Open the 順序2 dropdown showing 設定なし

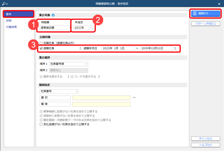click(69, 70)
